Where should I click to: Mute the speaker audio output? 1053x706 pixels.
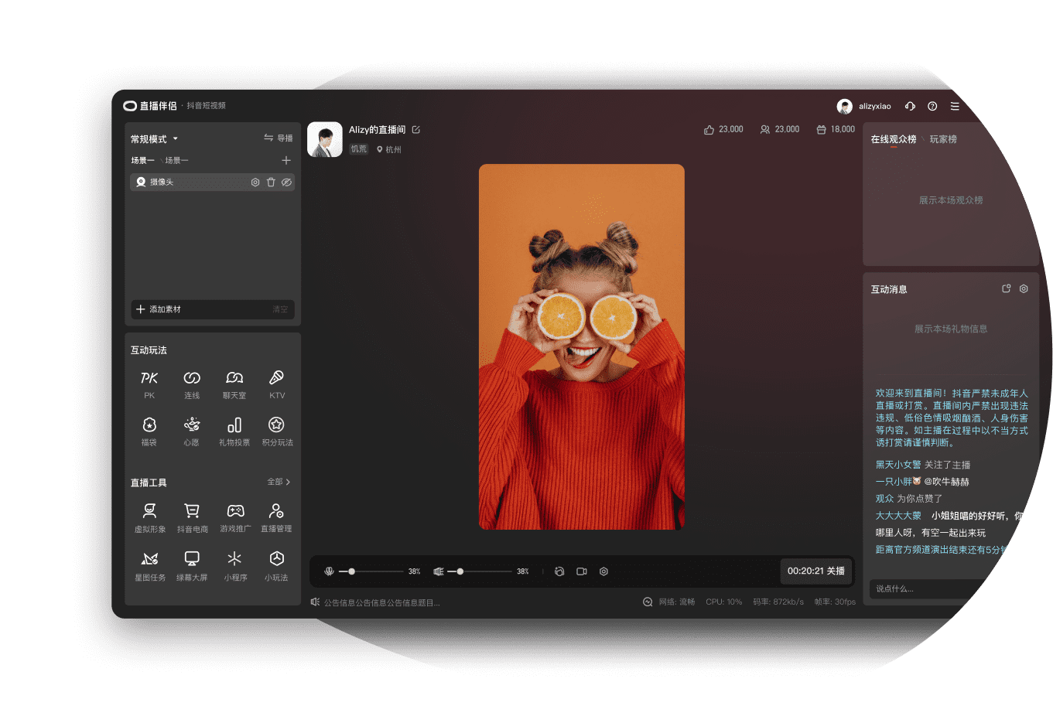pyautogui.click(x=439, y=571)
